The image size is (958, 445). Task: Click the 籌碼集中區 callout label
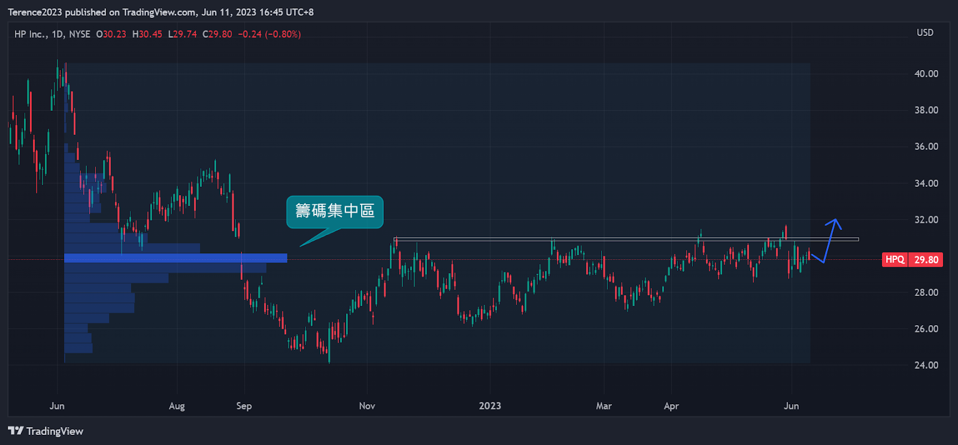click(335, 211)
